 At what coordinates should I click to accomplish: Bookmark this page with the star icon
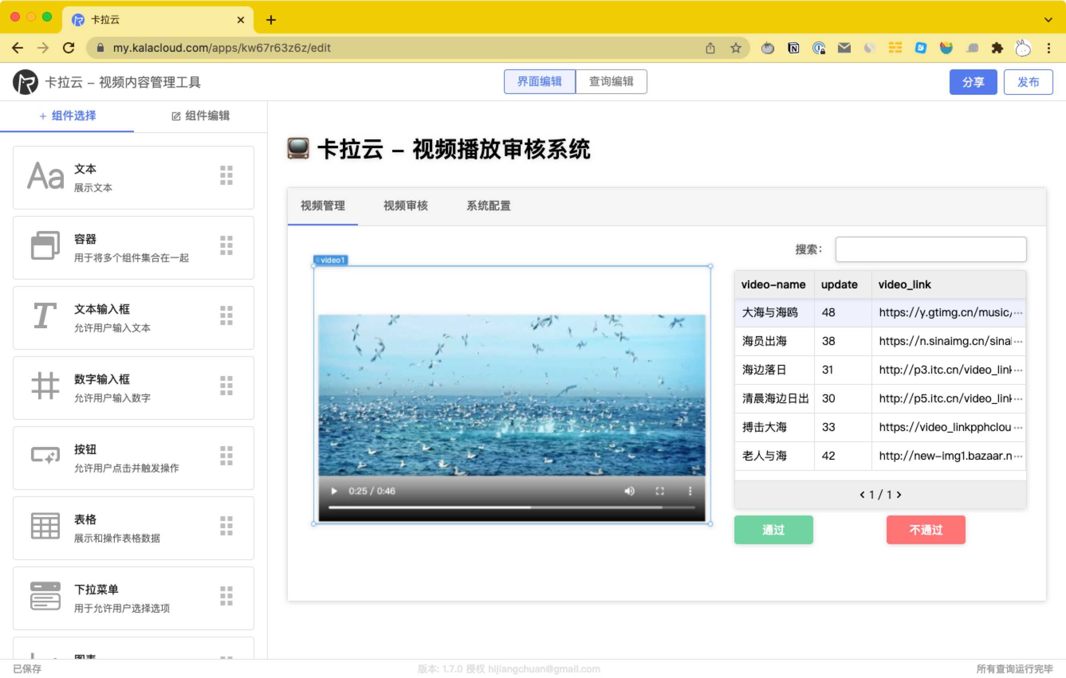click(x=735, y=48)
